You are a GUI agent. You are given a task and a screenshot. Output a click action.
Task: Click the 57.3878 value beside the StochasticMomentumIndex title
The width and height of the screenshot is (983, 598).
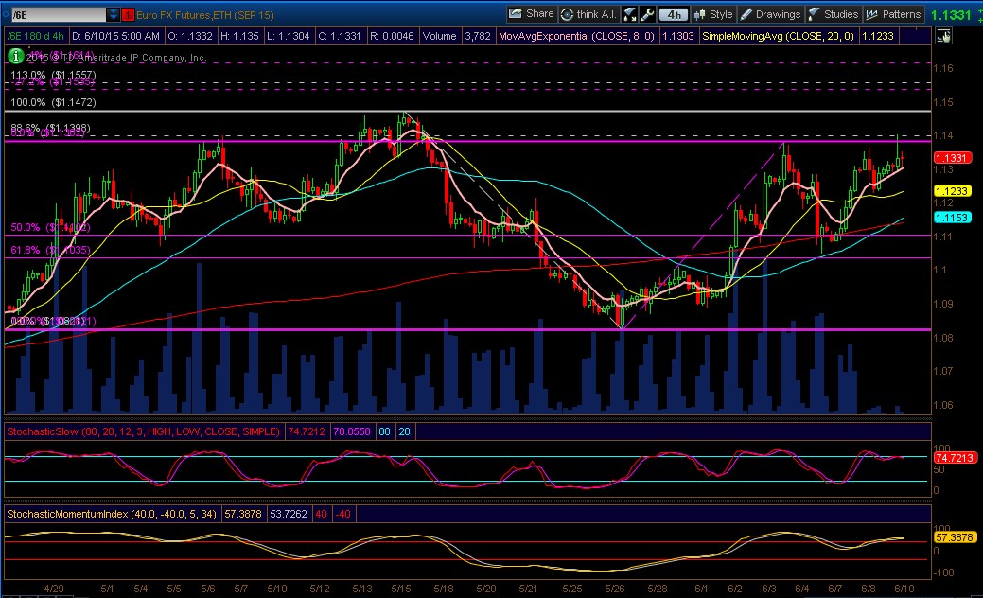[242, 514]
